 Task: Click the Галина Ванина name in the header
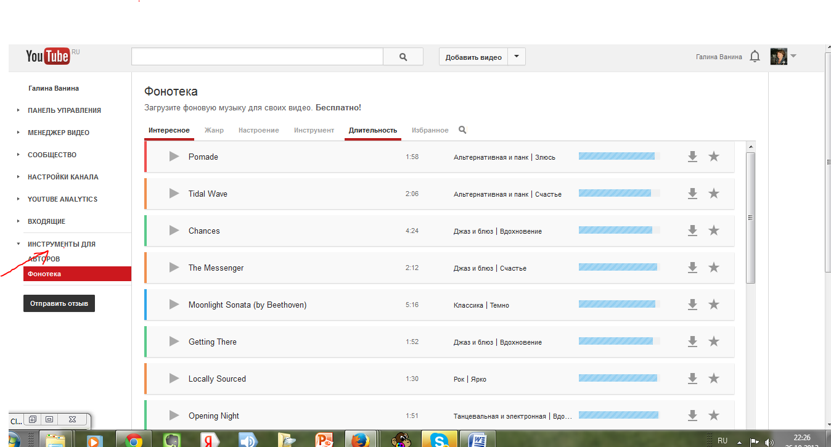click(719, 57)
